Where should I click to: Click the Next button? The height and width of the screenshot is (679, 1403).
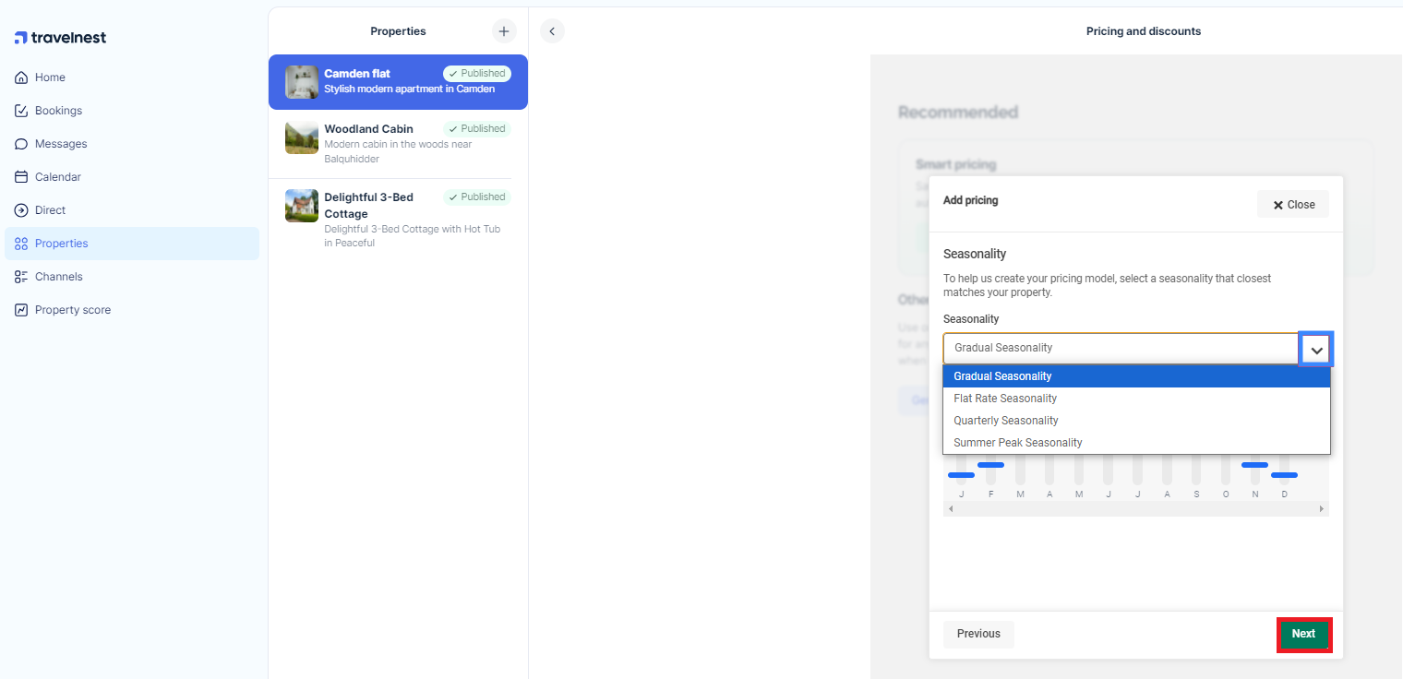point(1303,634)
